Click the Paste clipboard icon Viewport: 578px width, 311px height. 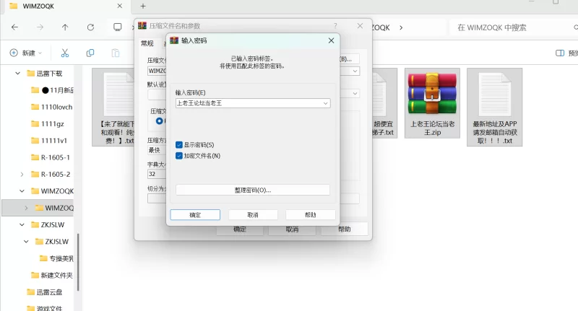[116, 53]
